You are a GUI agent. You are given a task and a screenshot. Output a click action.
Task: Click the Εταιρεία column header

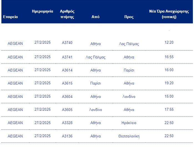tap(11, 17)
